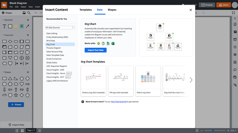This screenshot has width=238, height=133.
Task: Switch to the Data tab
Action: 100,10
